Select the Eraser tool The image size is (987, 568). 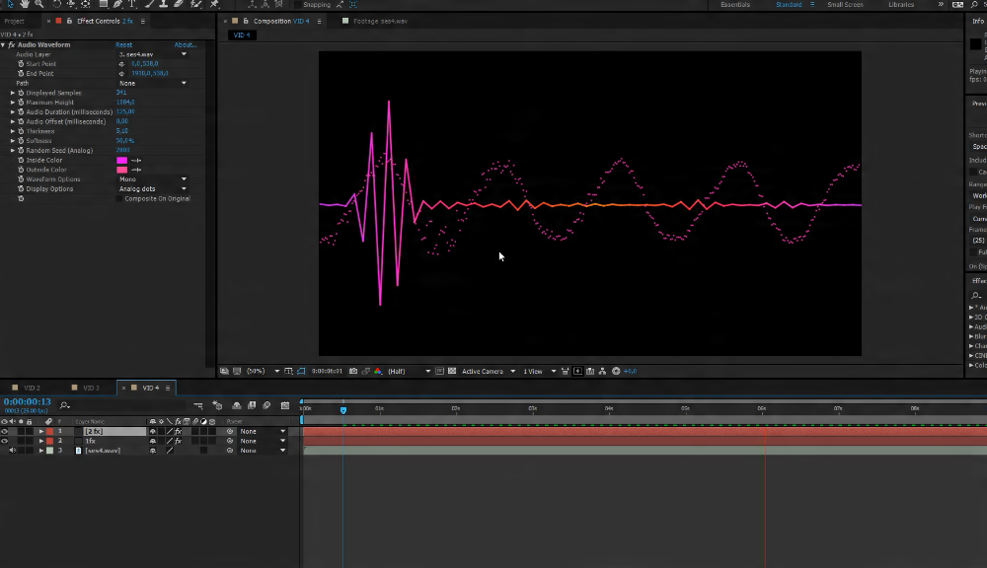[179, 4]
